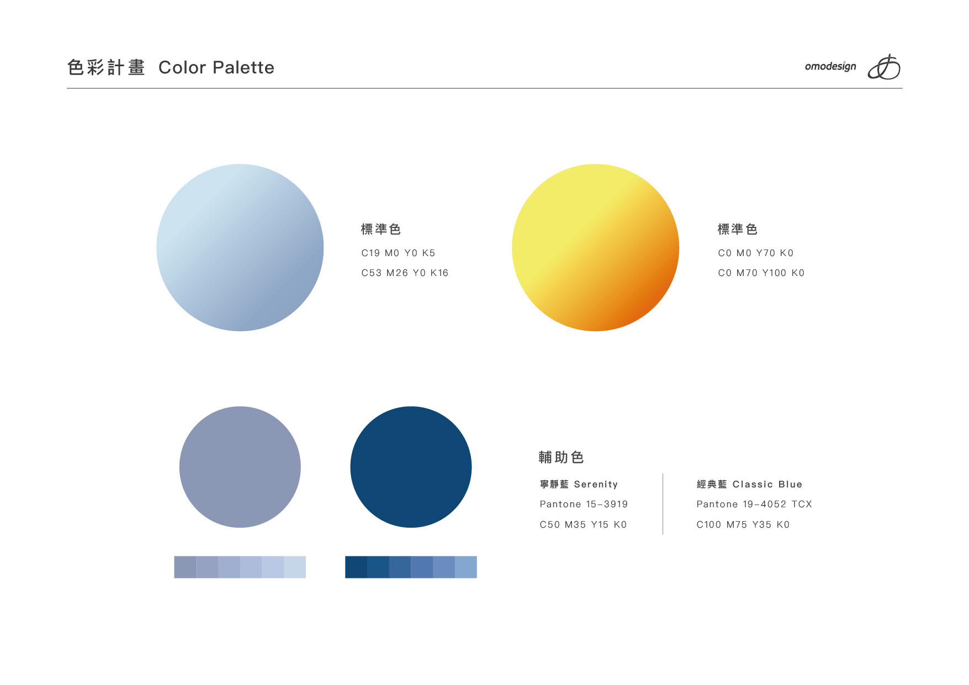The width and height of the screenshot is (969, 685).
Task: Select the C53 M26 Y0 K16 value
Action: click(405, 273)
